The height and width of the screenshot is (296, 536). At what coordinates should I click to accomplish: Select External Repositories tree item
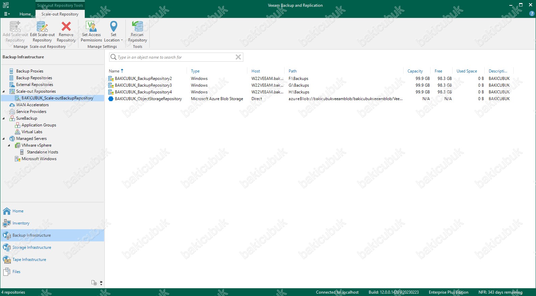(x=34, y=85)
